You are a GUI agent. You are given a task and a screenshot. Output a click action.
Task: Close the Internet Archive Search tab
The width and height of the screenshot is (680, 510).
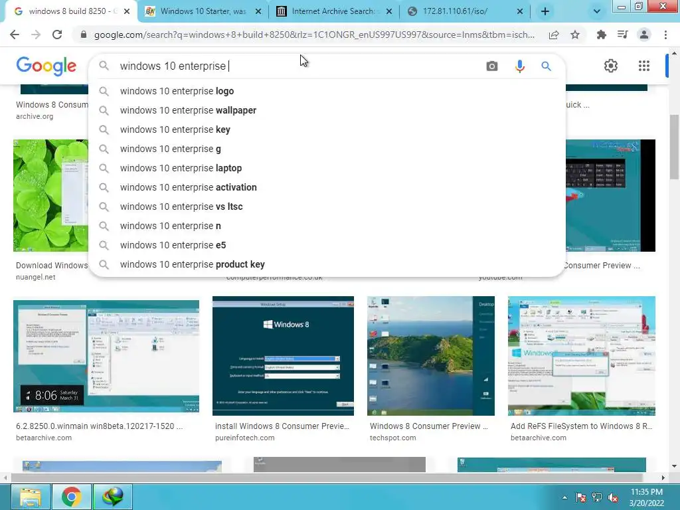point(389,12)
